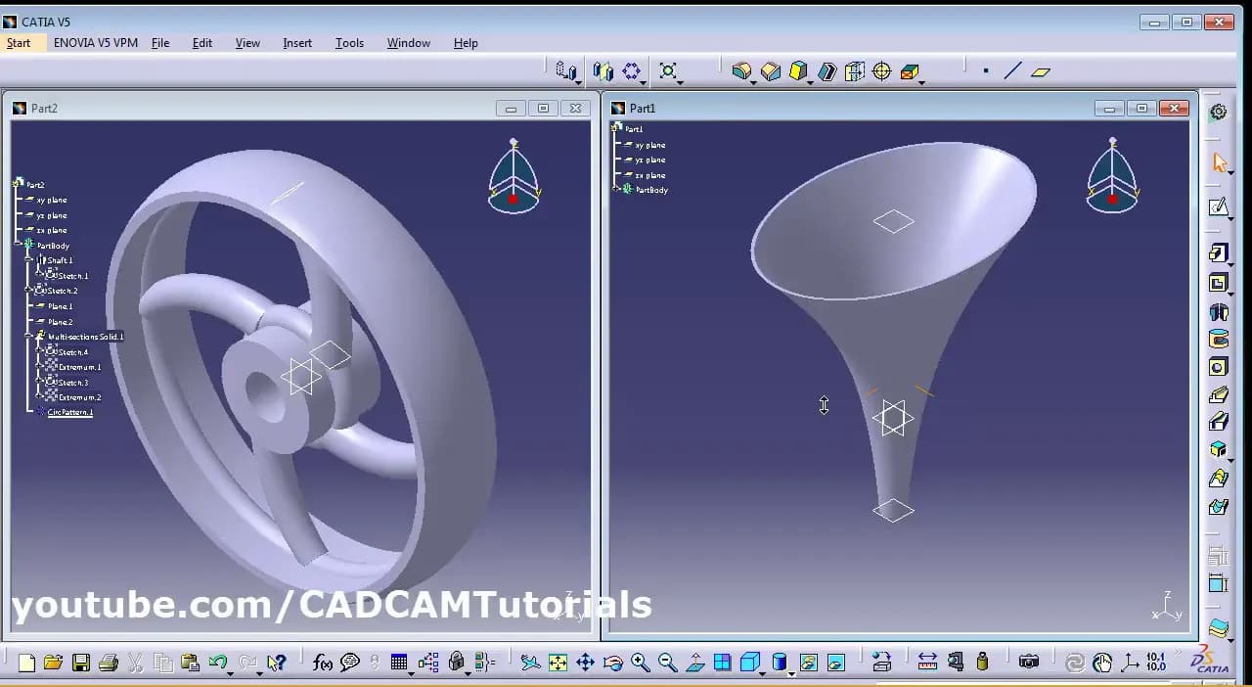Close the Part1 document window
Viewport: 1252px width, 687px height.
tap(1174, 109)
